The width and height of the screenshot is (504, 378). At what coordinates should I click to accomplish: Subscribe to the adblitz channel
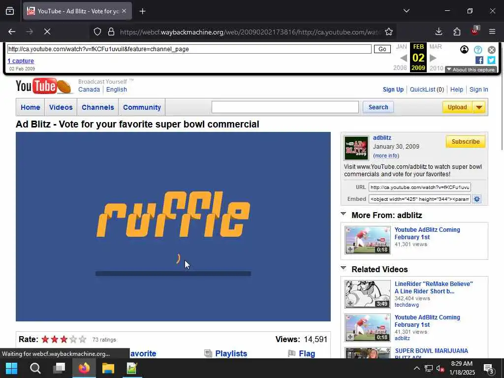click(x=466, y=142)
